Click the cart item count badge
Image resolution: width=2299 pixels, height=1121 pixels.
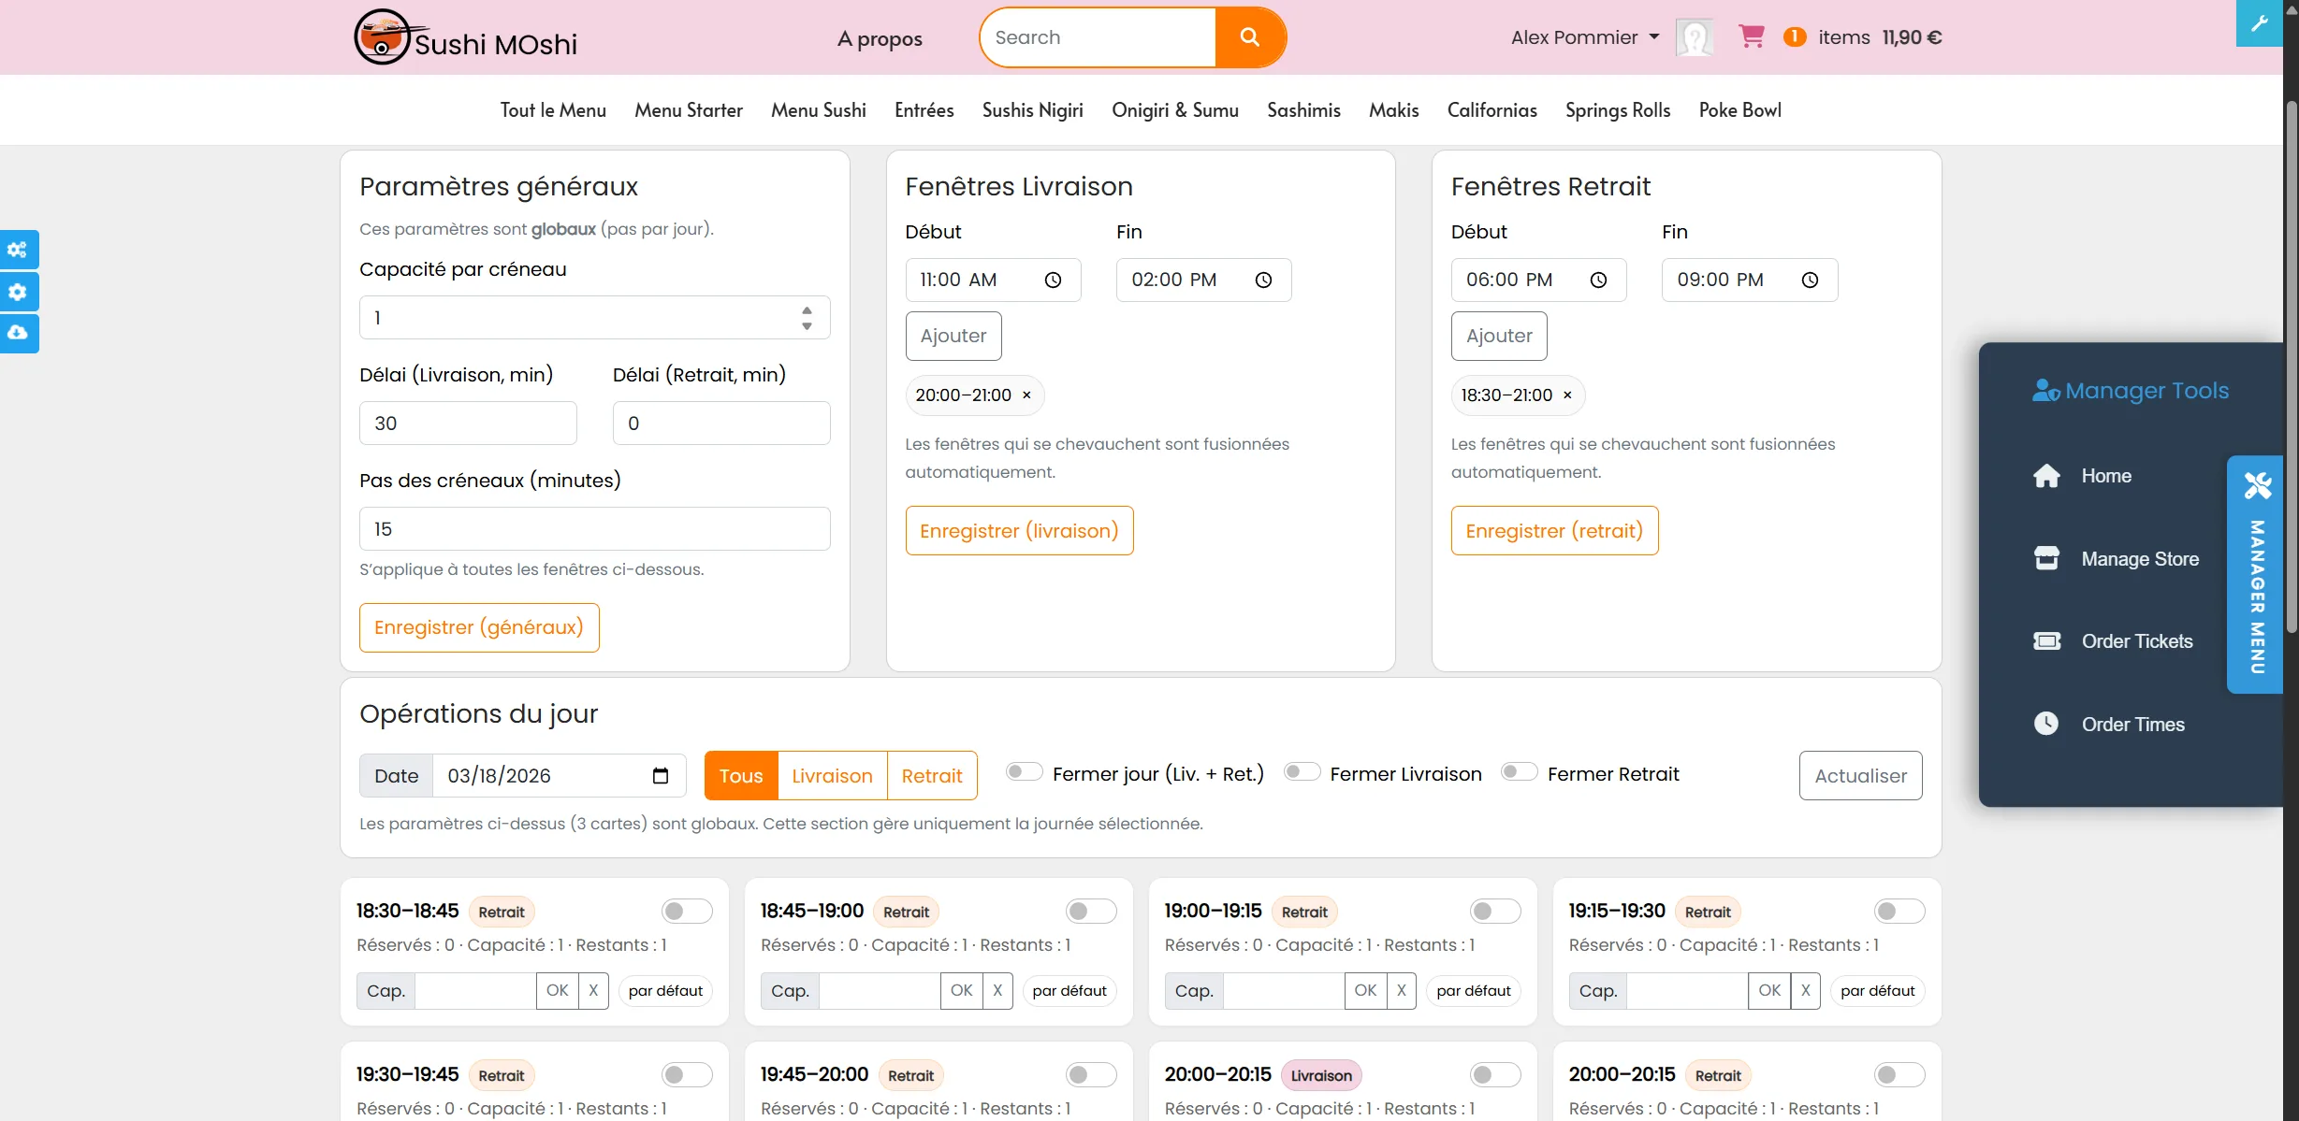tap(1794, 36)
